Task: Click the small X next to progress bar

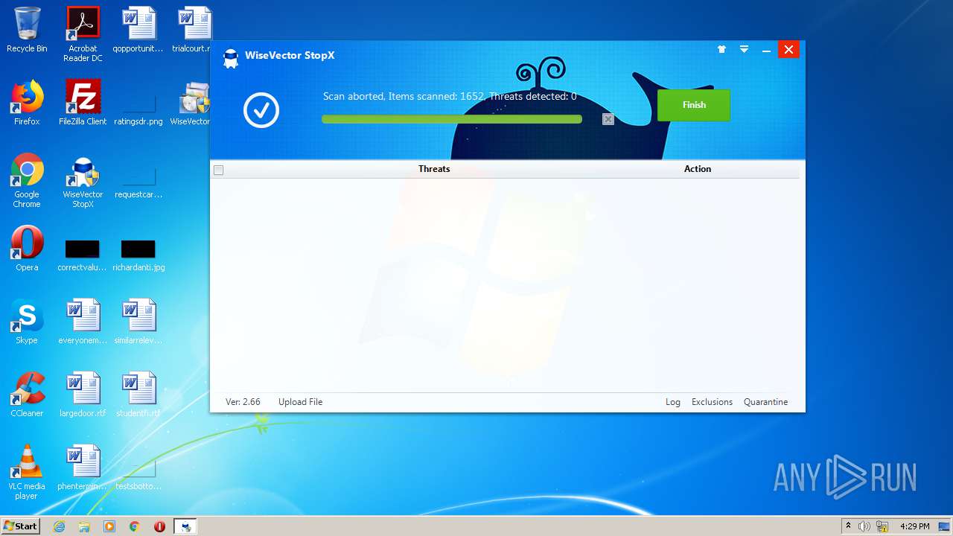Action: tap(608, 119)
